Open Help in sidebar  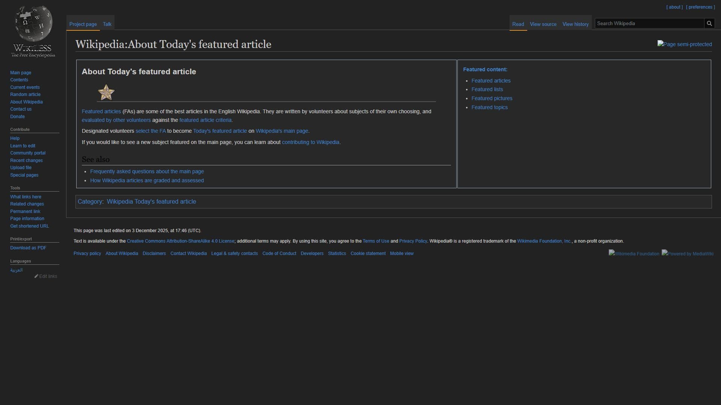[15, 138]
